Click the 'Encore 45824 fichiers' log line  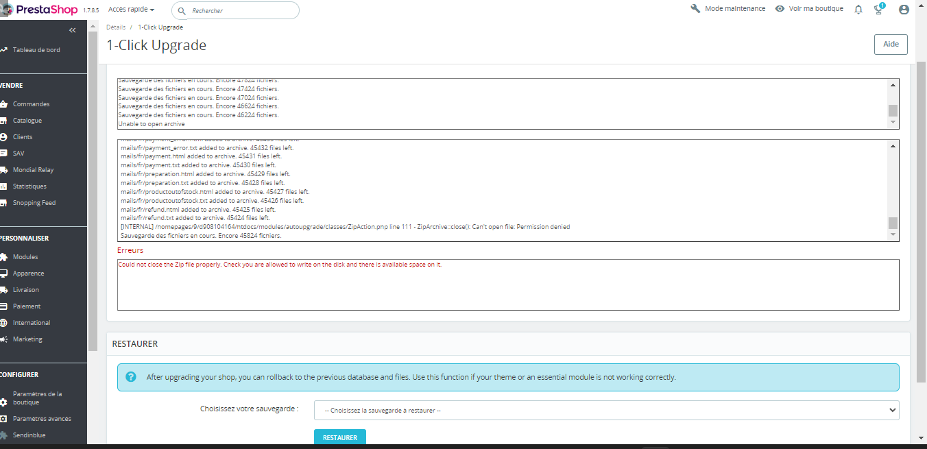click(201, 236)
